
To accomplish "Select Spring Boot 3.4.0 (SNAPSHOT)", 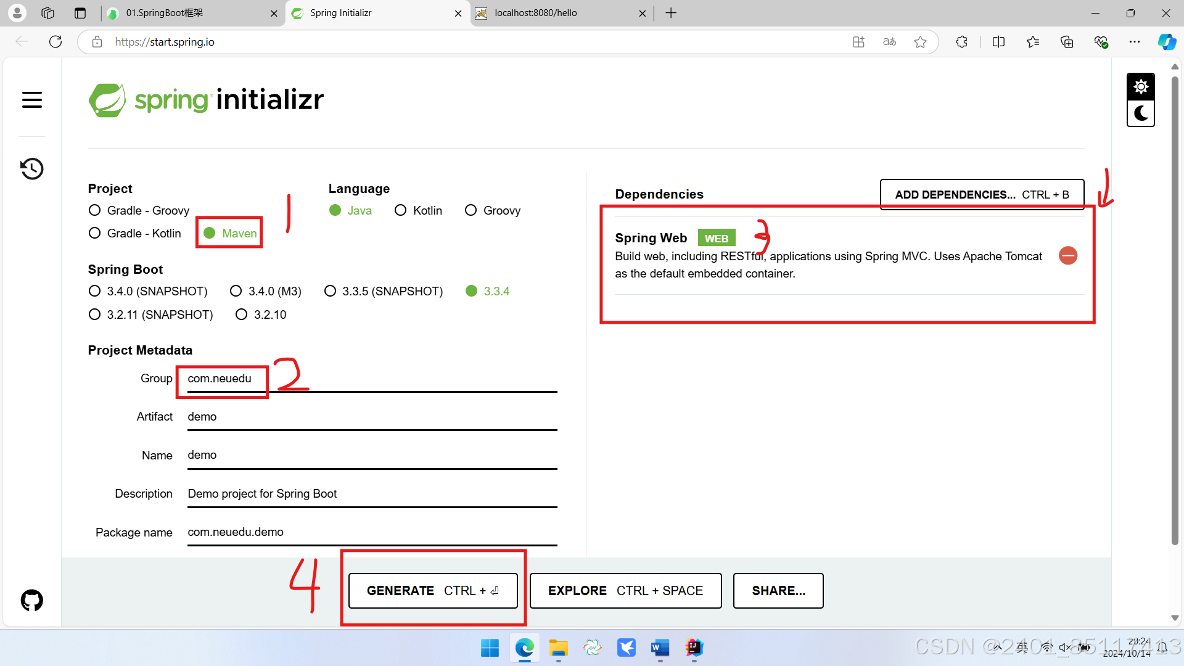I will point(148,291).
